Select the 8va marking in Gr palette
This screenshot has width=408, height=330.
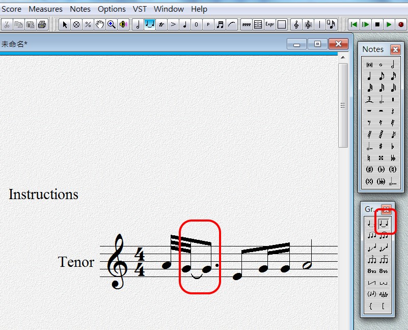point(371,270)
